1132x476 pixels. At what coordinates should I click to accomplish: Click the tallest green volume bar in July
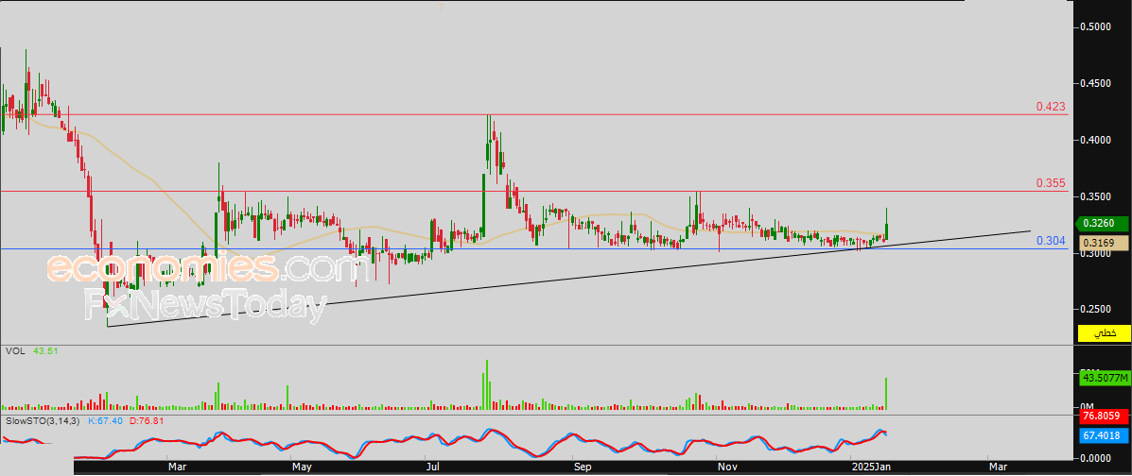(x=487, y=385)
